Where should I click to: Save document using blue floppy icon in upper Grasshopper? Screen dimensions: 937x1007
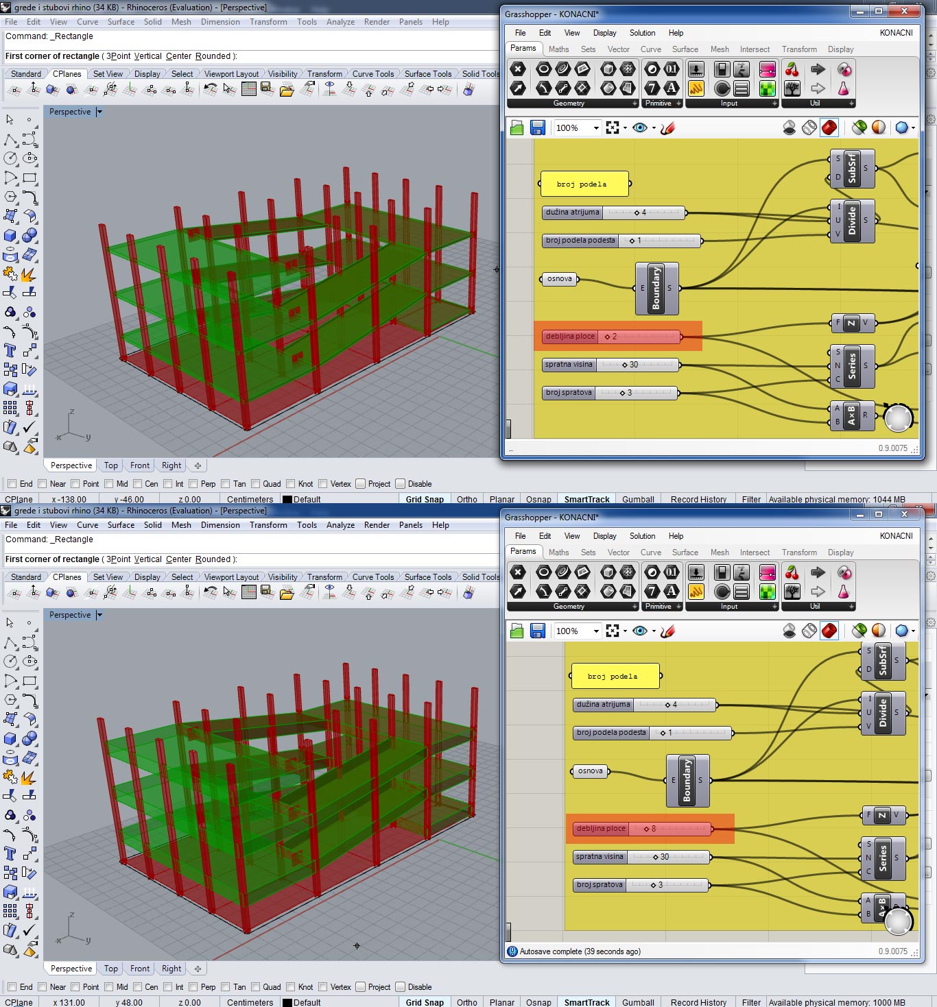(538, 128)
